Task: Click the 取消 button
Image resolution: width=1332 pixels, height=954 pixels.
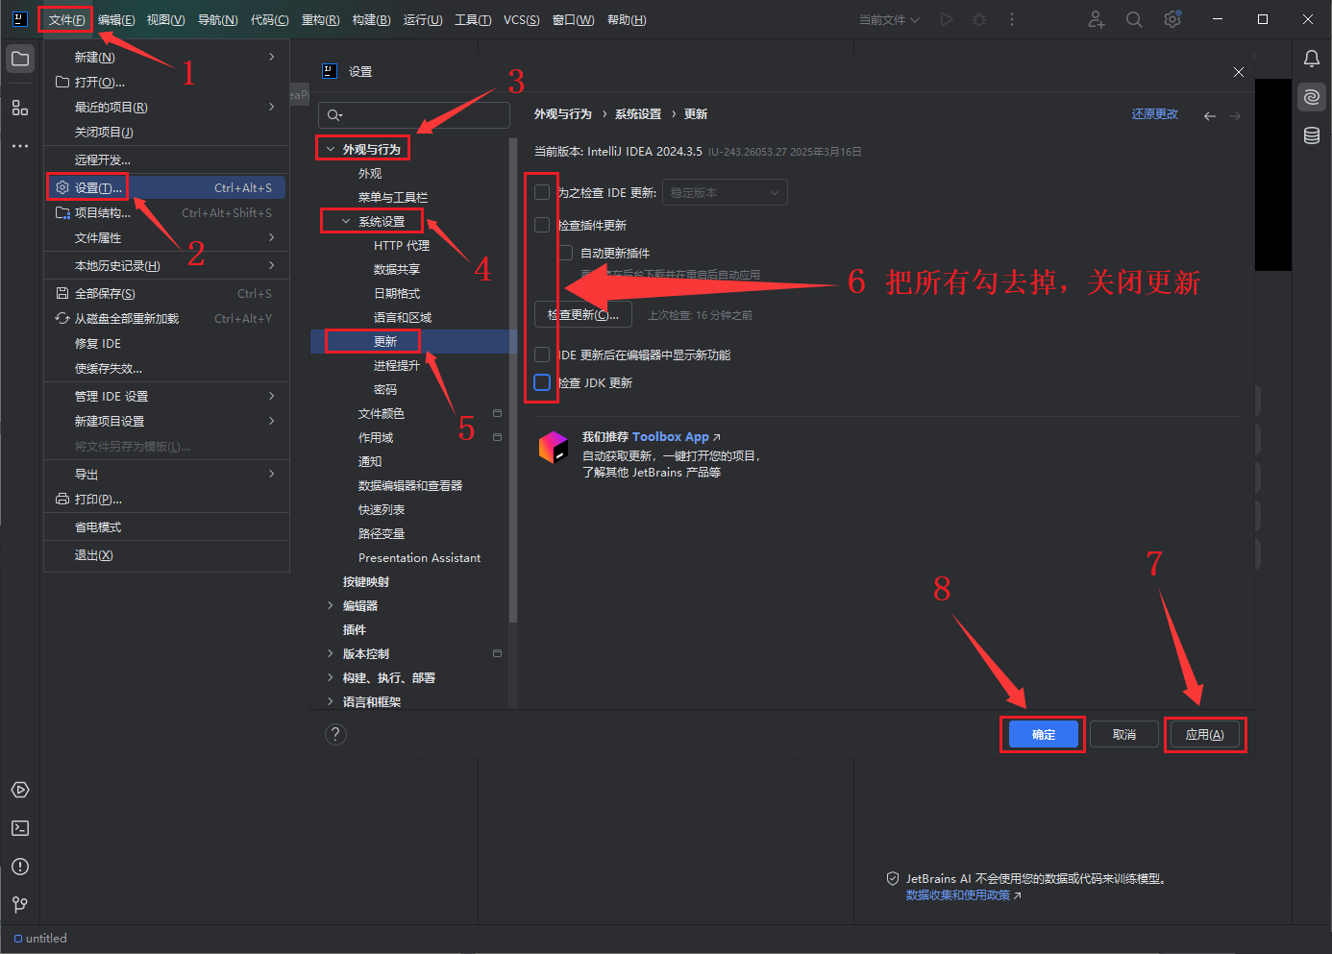Action: pos(1124,734)
